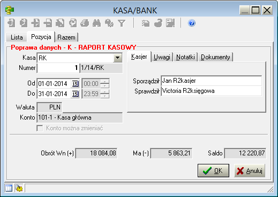Open the calendar picker for Od date

click(75, 84)
